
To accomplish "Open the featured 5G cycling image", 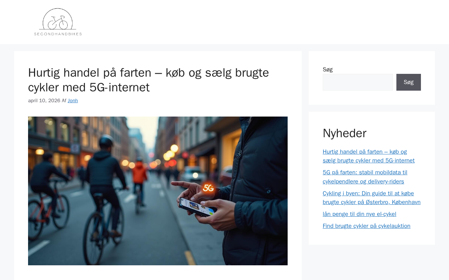I will click(158, 191).
